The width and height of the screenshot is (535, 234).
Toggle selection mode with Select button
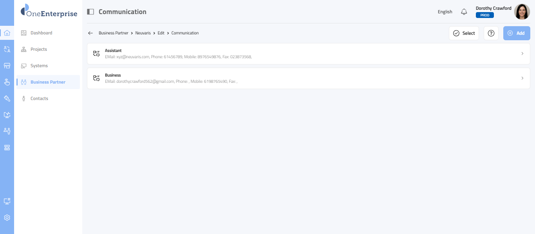click(464, 33)
